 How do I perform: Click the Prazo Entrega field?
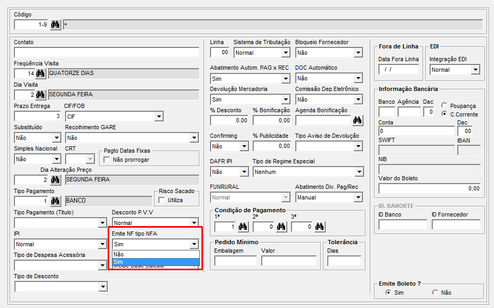tap(37, 116)
